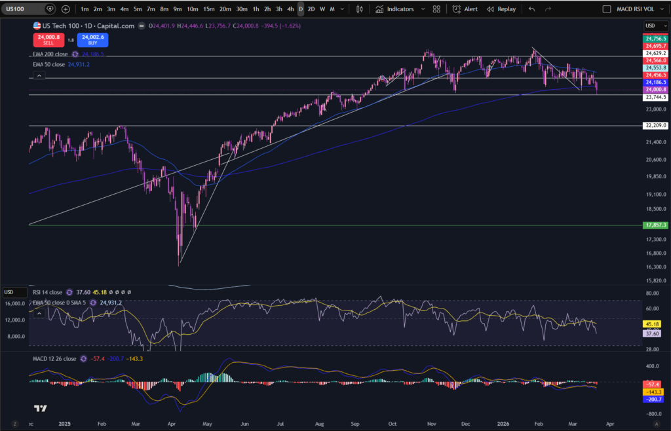Screen dimensions: 671x431
Task: Toggle the layout square checkbox icon
Action: 606,9
